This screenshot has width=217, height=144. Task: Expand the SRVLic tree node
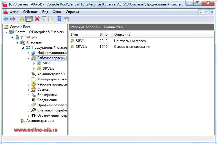(34, 69)
